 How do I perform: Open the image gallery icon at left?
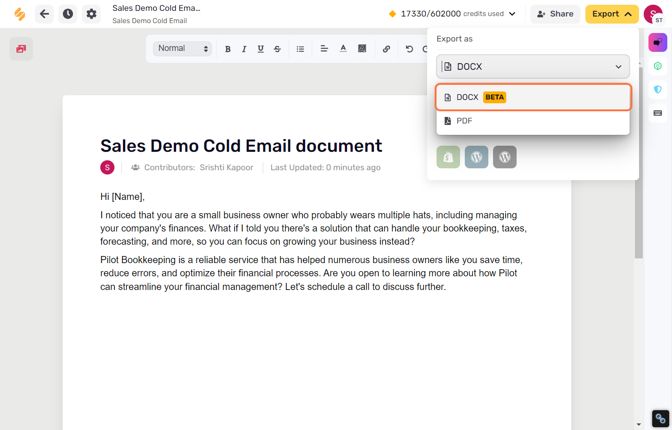click(21, 49)
